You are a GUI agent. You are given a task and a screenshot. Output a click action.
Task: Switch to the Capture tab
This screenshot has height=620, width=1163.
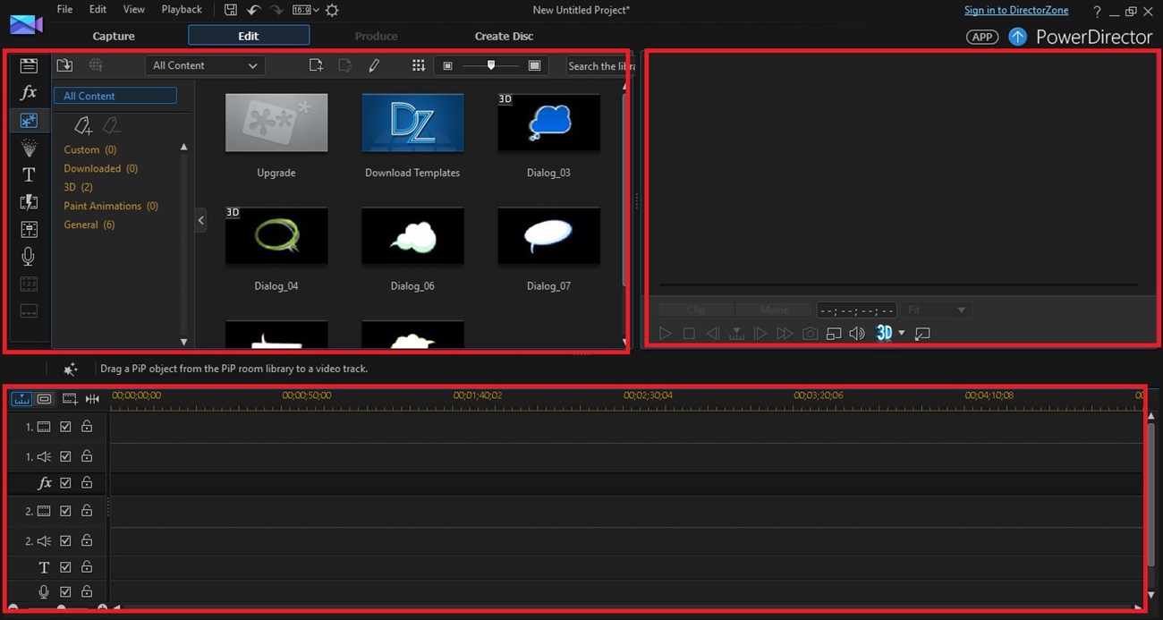114,36
